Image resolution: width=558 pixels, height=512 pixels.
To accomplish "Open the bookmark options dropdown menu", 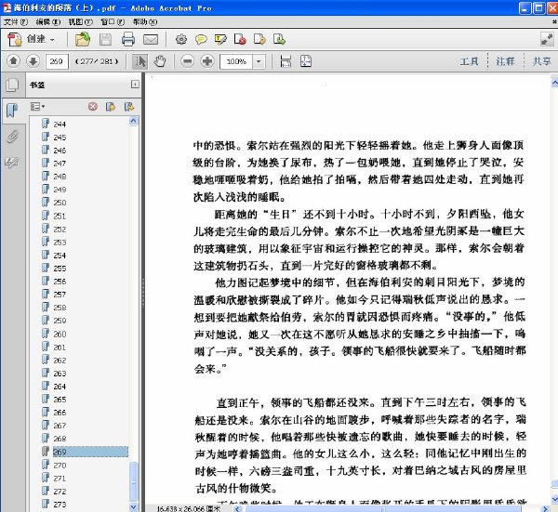I will 37,106.
